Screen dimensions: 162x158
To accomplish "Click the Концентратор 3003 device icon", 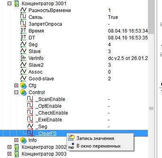I will click(x=17, y=154).
